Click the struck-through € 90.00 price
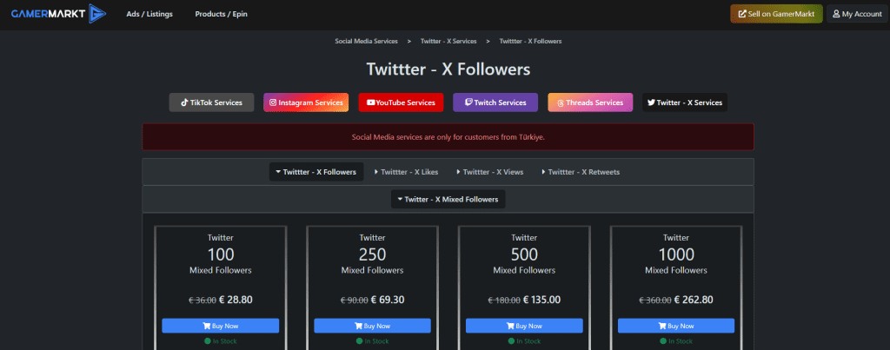Image resolution: width=890 pixels, height=350 pixels. (355, 300)
